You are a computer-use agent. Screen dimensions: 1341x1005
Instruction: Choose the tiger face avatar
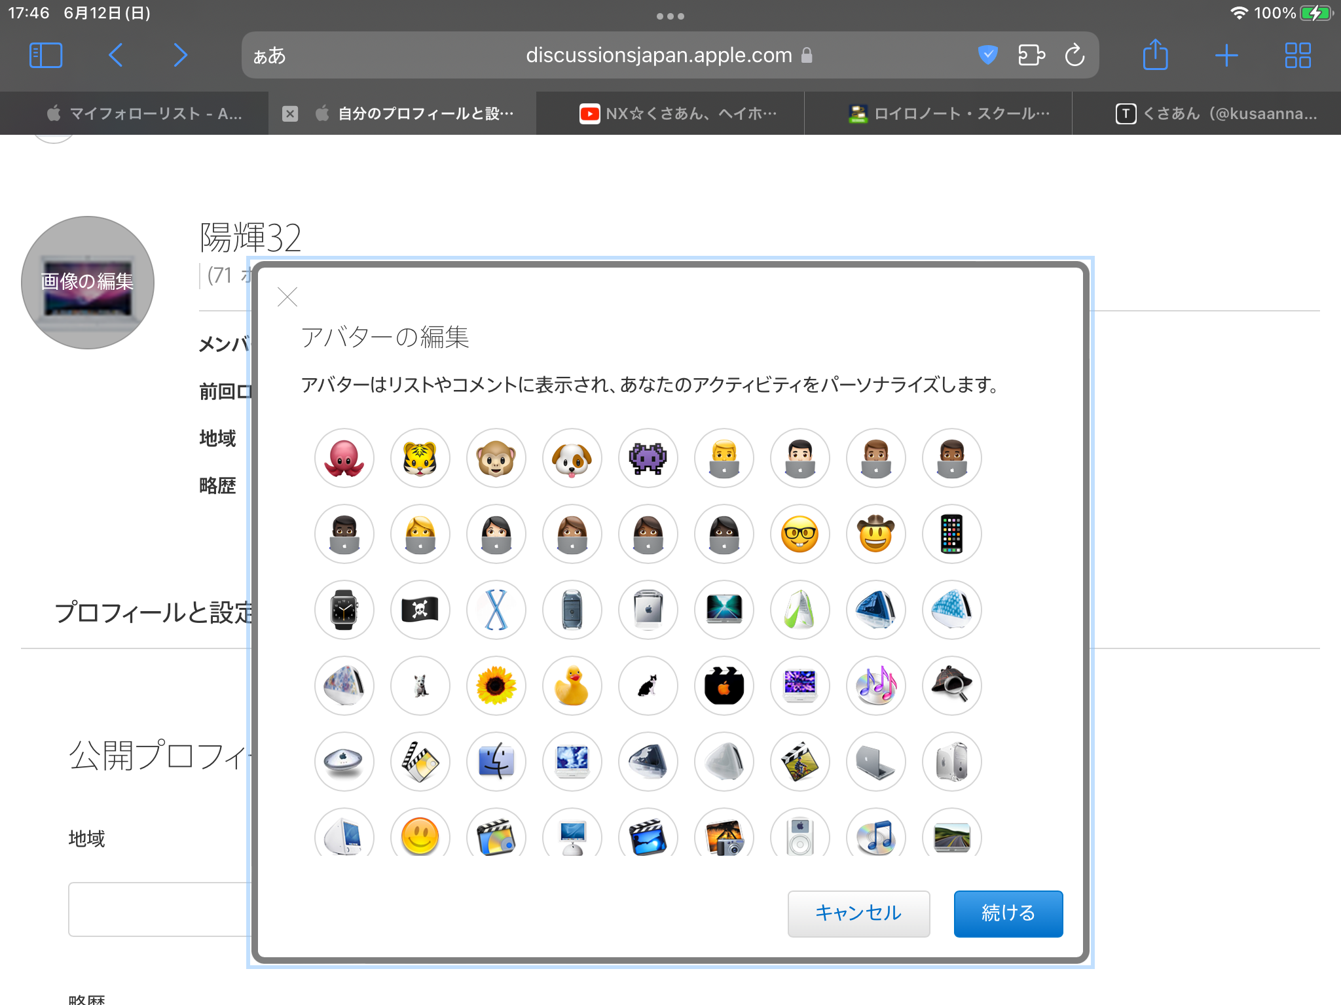420,458
